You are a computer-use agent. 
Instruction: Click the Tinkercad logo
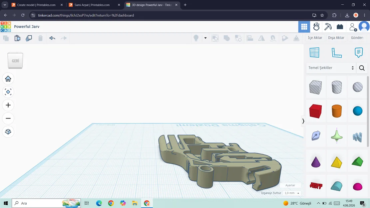tap(6, 27)
